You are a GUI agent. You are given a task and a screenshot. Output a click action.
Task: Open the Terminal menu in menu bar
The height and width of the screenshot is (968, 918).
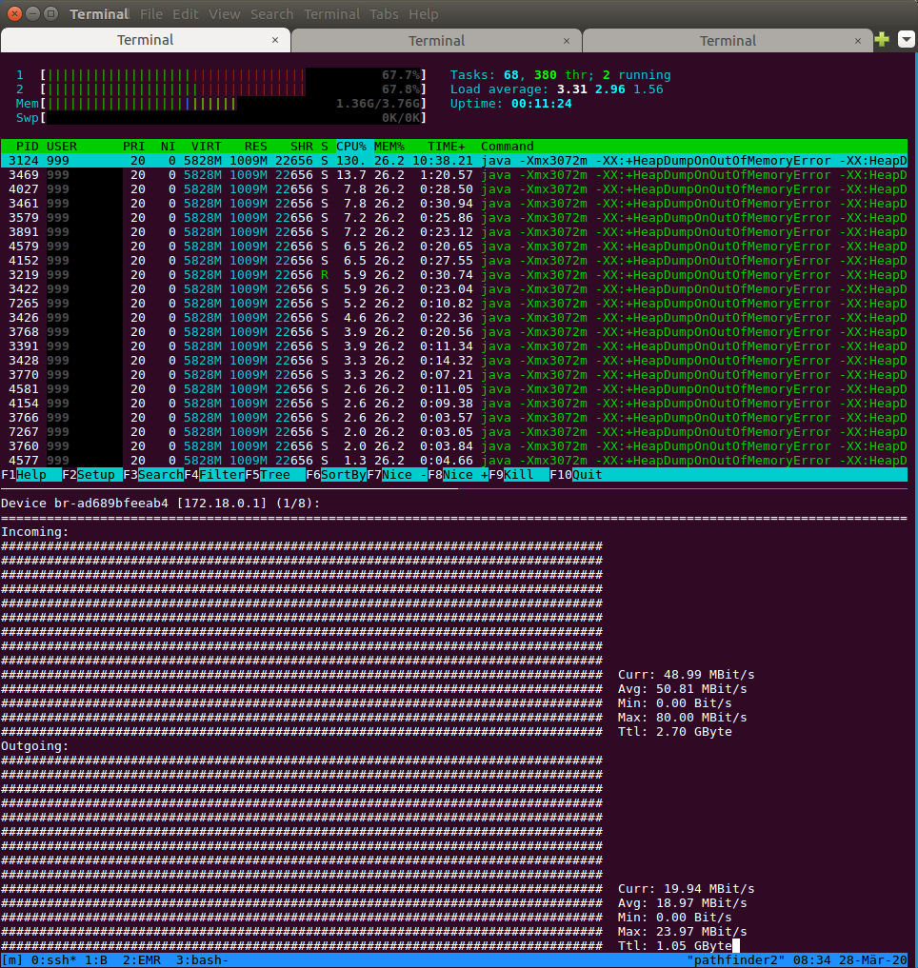click(331, 13)
